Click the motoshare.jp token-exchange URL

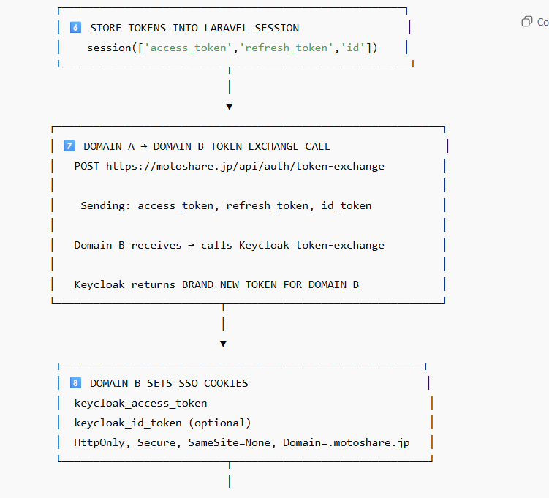click(245, 166)
